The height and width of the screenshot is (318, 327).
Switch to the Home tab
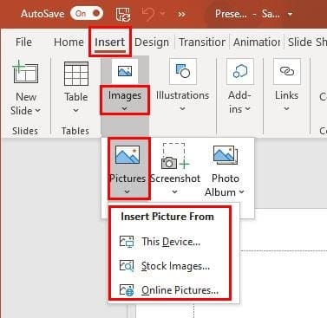[69, 42]
